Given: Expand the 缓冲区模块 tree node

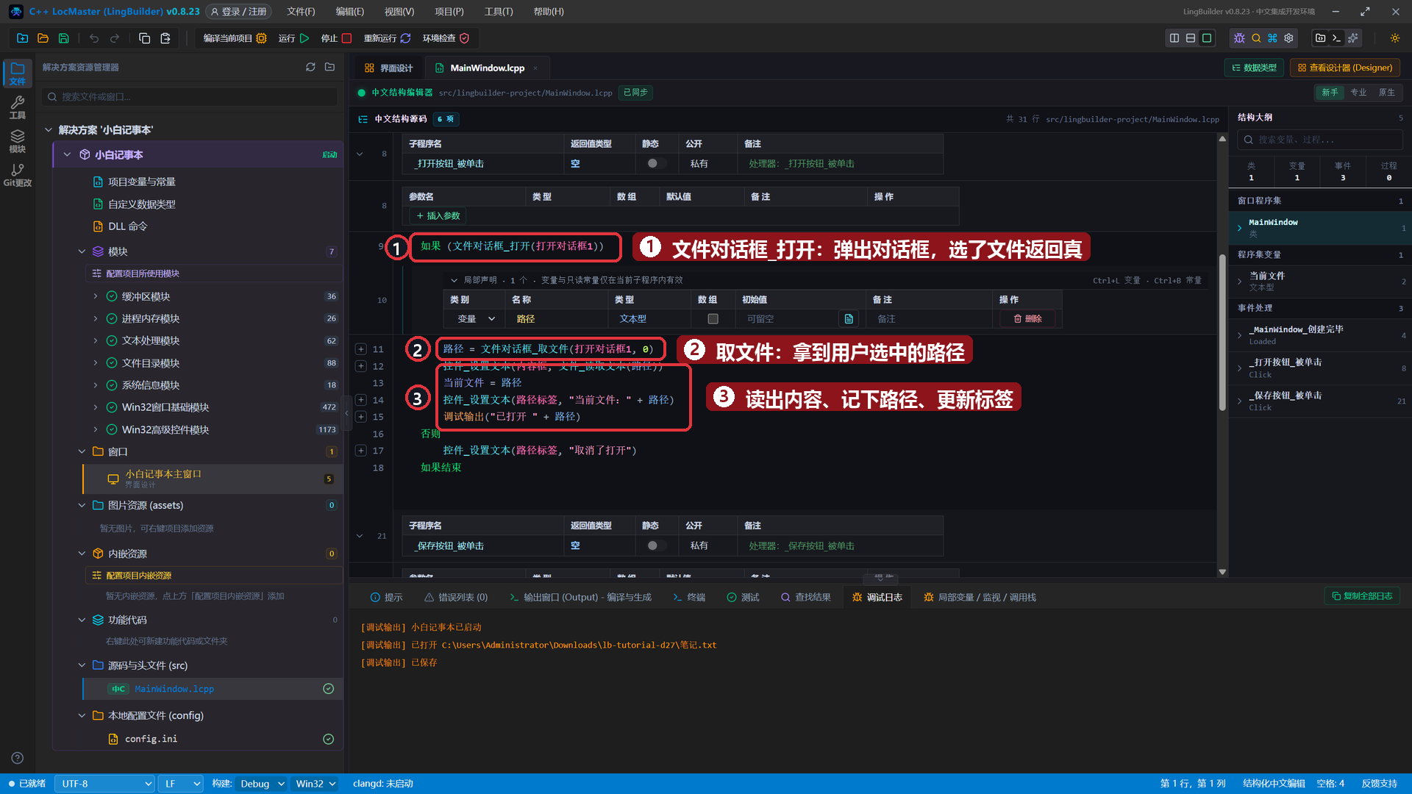Looking at the screenshot, I should (96, 296).
